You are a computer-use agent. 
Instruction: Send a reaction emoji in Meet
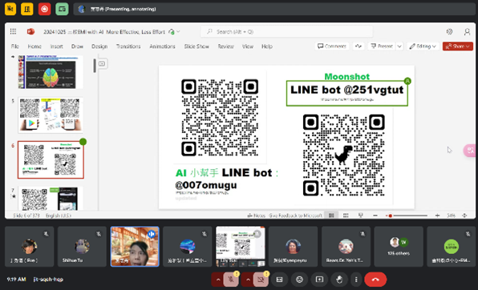point(299,280)
